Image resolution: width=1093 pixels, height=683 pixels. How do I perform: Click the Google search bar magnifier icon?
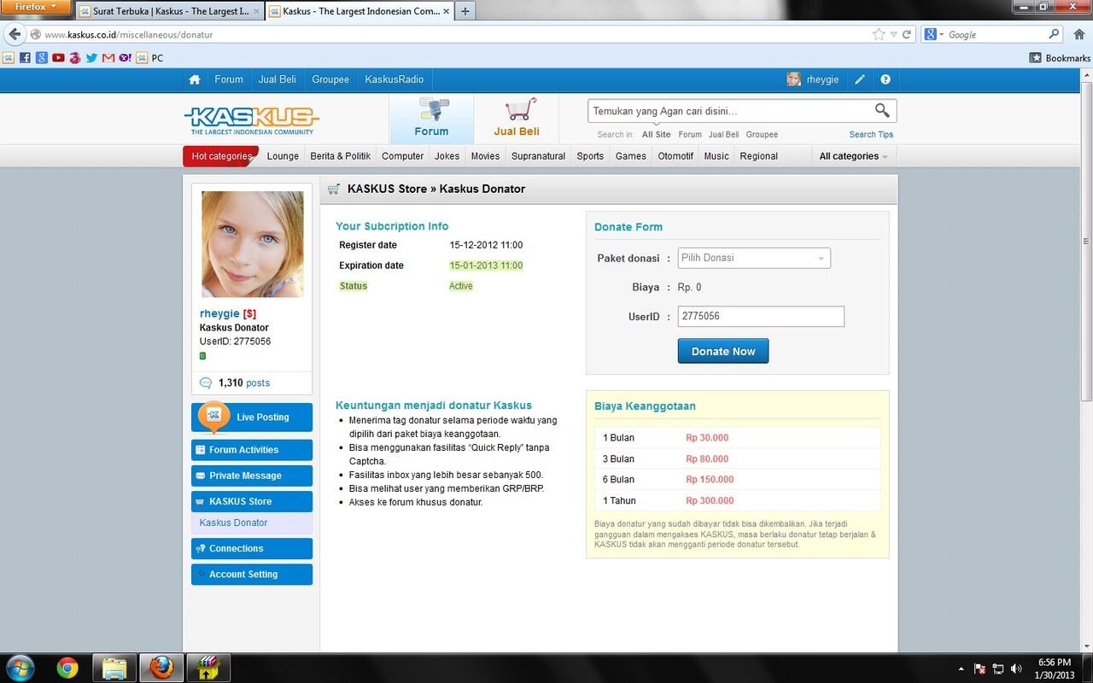1055,35
